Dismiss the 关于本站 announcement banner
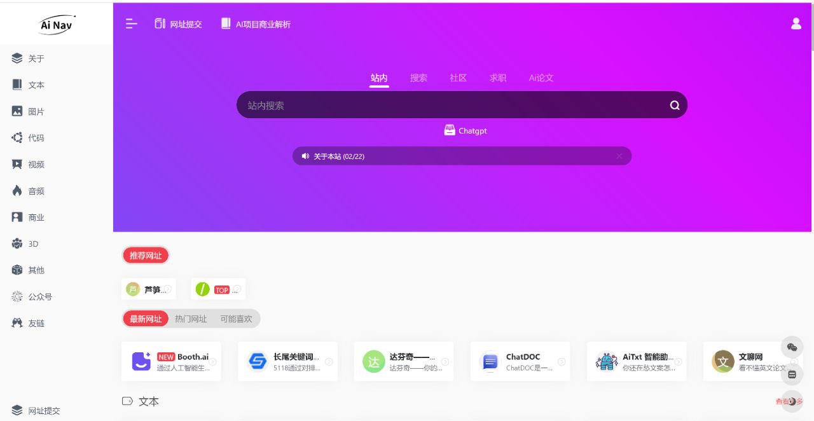 point(619,156)
